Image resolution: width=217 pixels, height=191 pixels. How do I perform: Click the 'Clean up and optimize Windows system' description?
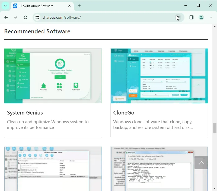(x=48, y=125)
